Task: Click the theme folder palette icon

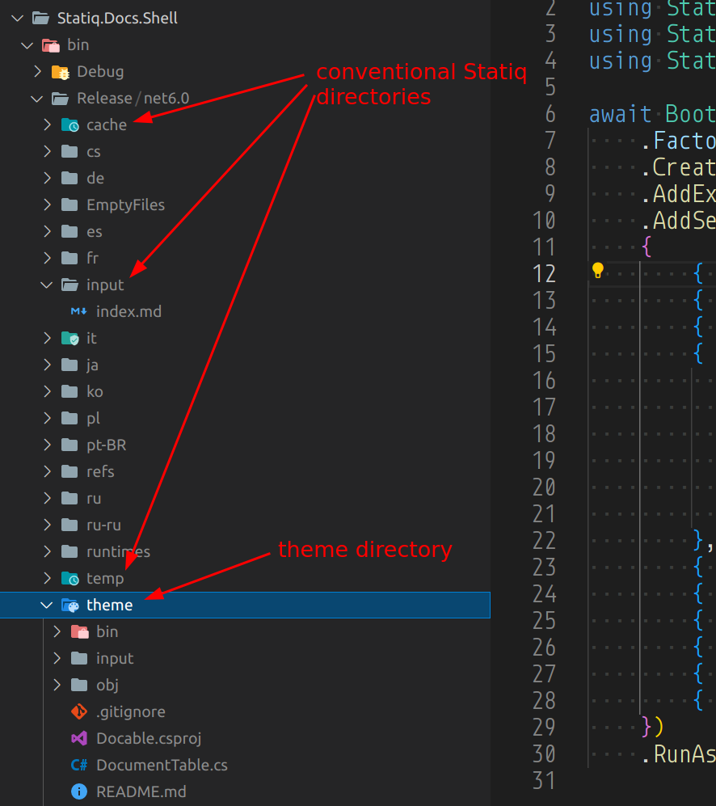Action: 70,606
